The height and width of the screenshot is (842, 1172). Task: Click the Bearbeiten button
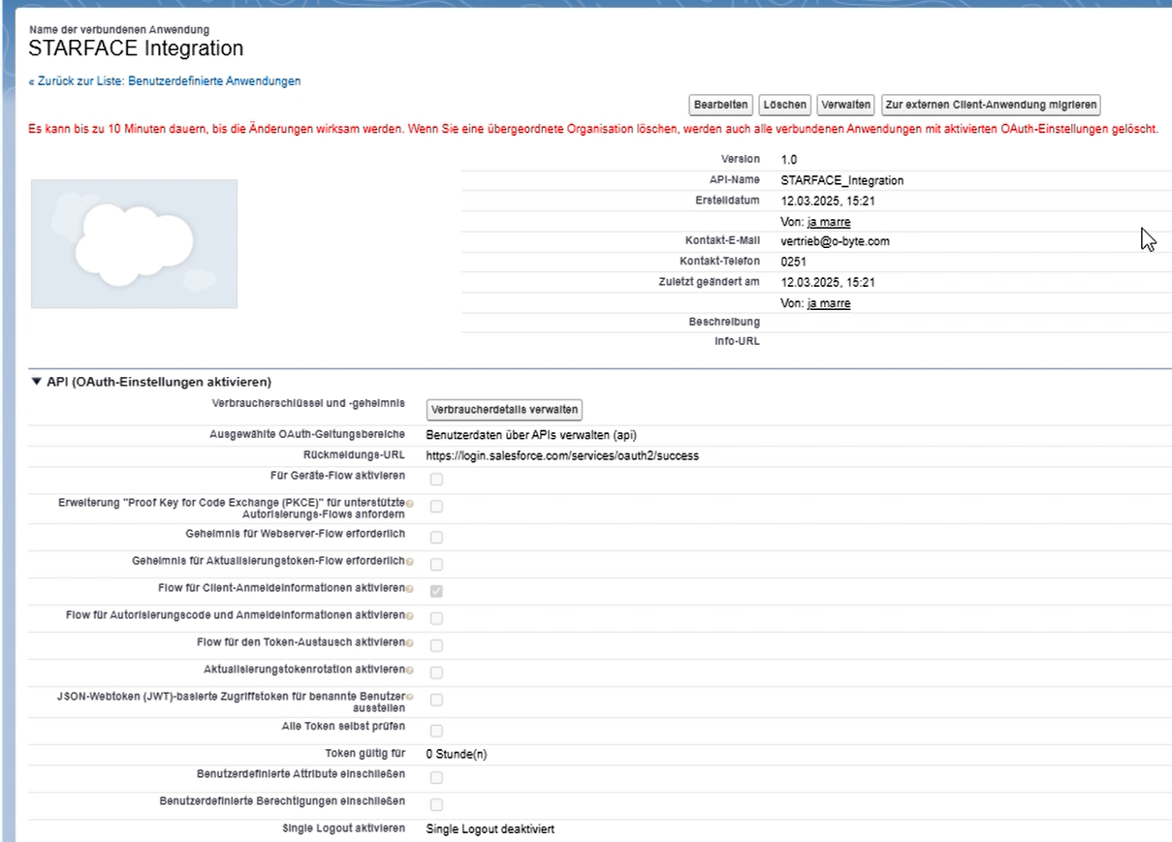[720, 105]
